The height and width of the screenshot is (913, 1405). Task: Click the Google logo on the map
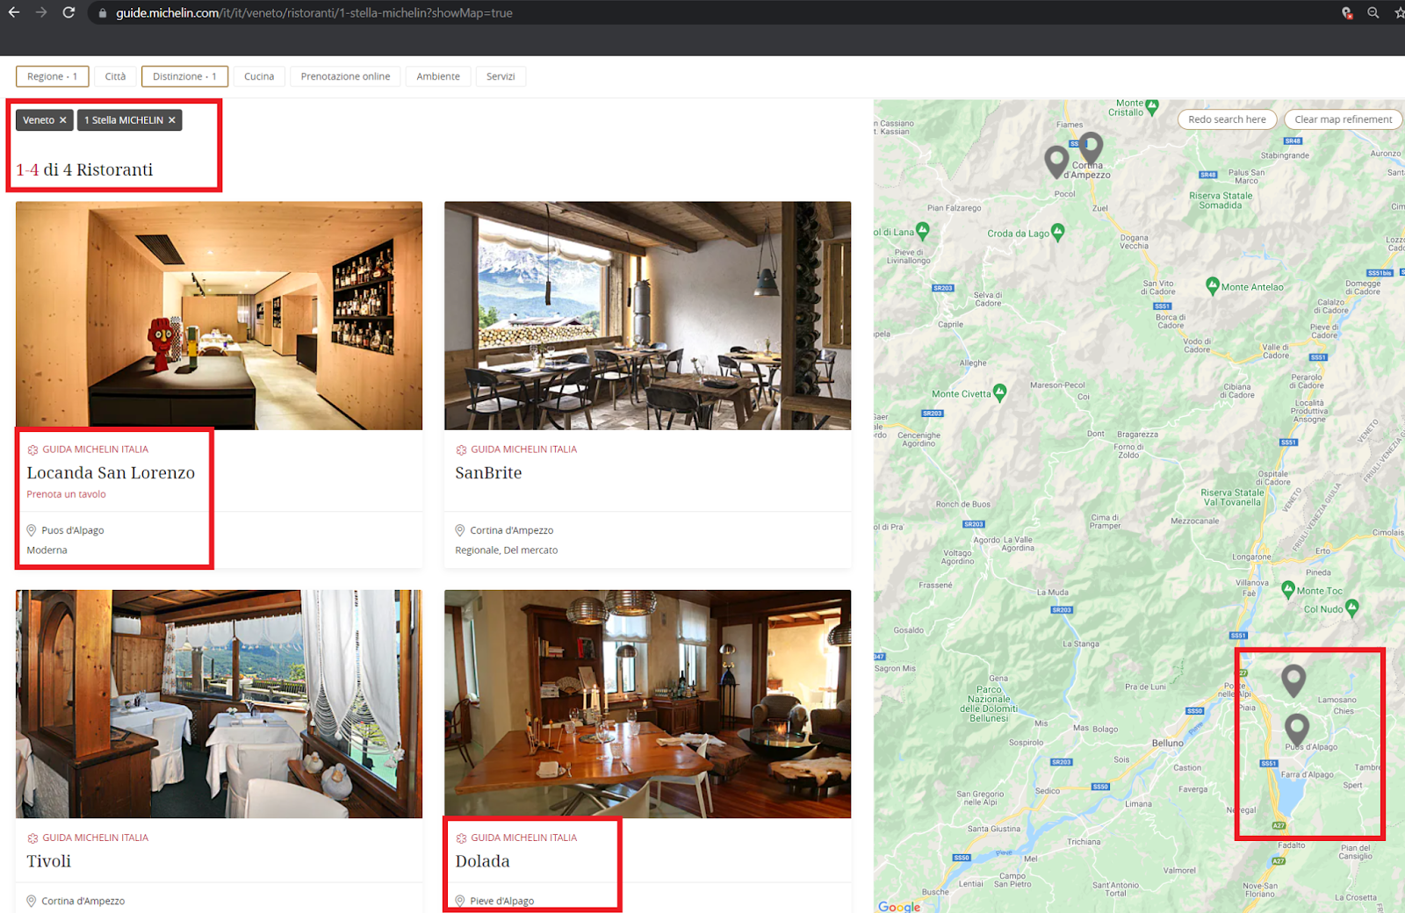(x=899, y=906)
